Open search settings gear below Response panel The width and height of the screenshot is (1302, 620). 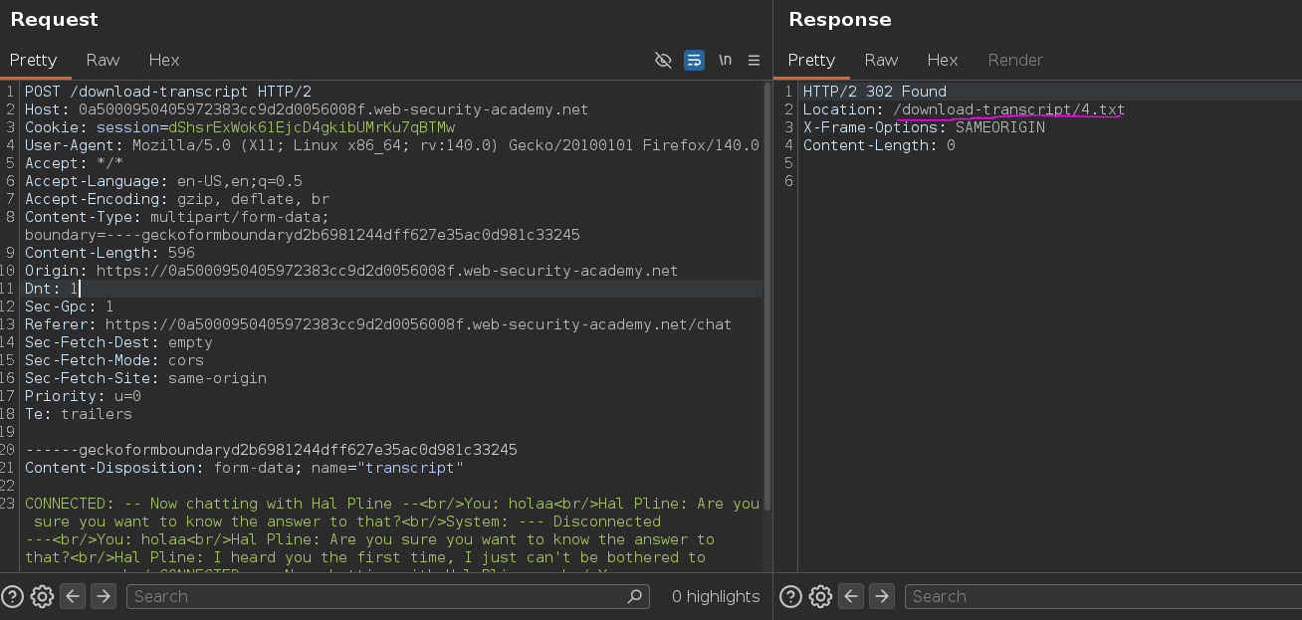(820, 596)
